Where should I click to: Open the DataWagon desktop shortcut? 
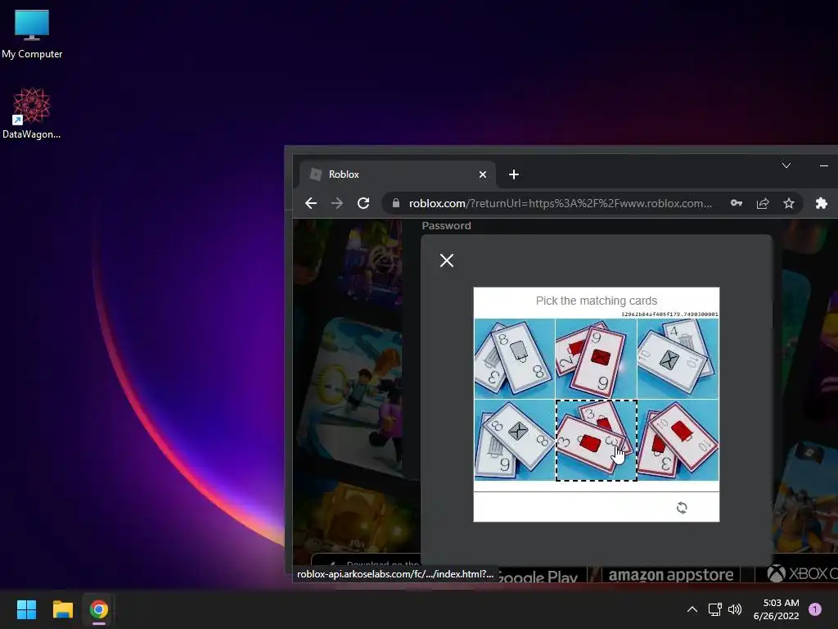[x=32, y=113]
